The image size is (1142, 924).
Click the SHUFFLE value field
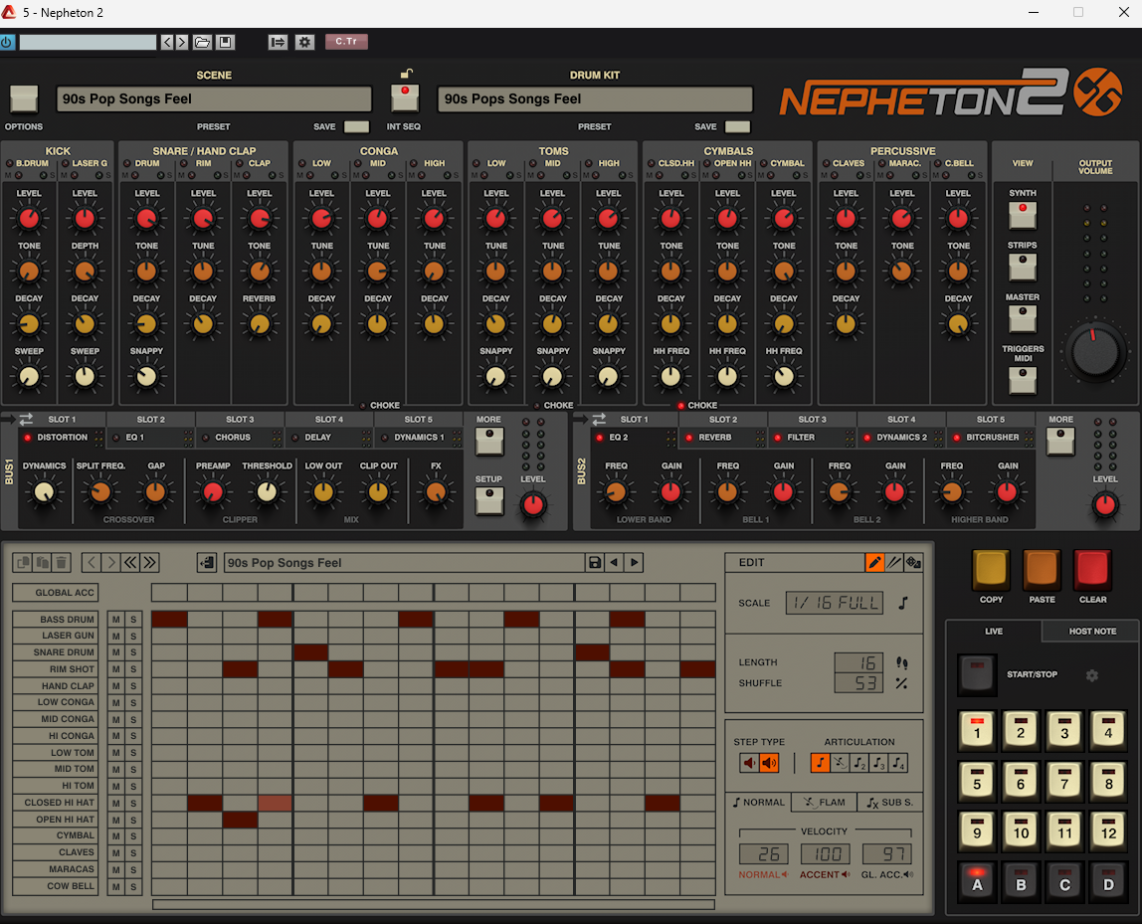858,683
